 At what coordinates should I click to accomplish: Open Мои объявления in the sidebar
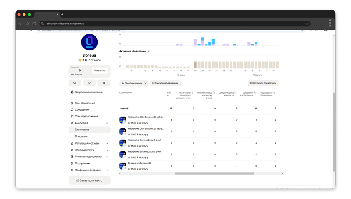(85, 103)
